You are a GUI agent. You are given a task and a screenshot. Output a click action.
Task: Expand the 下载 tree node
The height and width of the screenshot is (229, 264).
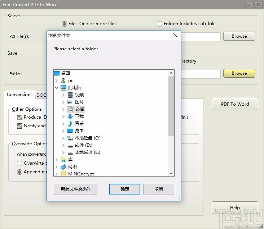63,116
